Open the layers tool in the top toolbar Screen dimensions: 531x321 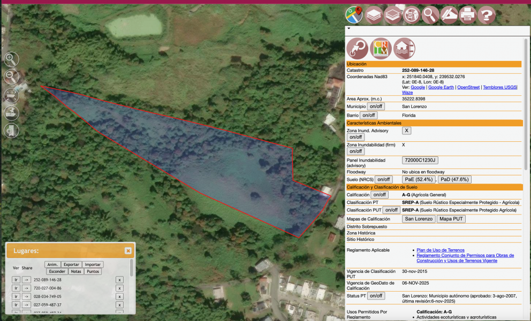pos(374,14)
